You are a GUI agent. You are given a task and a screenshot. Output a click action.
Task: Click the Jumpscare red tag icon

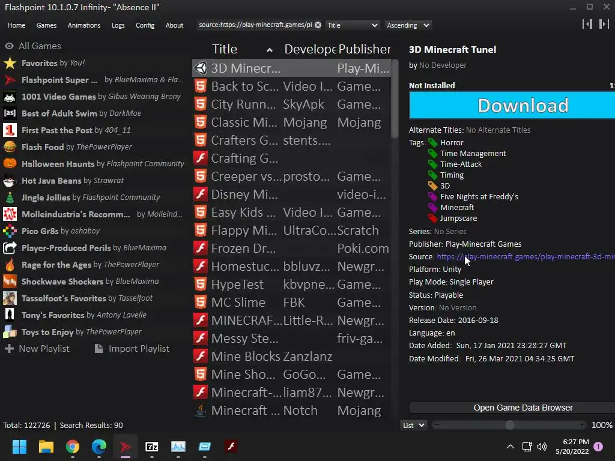432,218
